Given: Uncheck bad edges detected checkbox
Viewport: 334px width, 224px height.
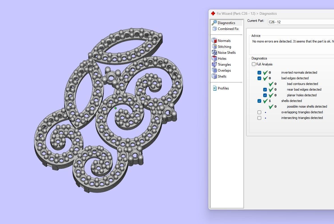Looking at the screenshot, I should point(259,78).
